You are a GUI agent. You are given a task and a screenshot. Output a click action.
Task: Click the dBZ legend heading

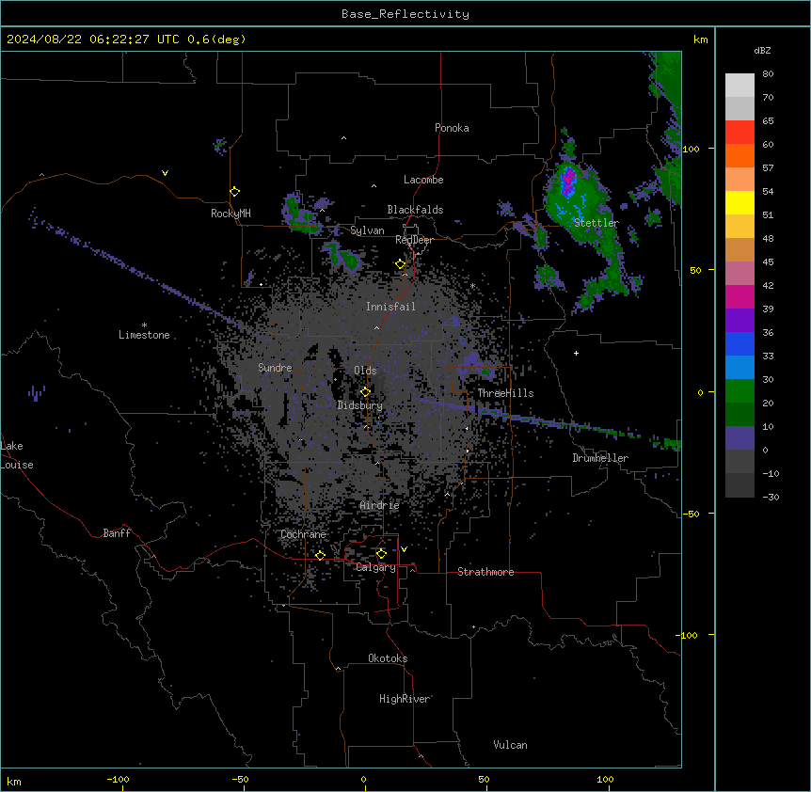(762, 51)
